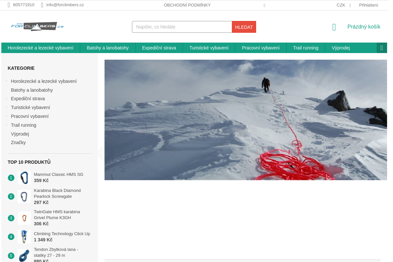Open the Mammut Classic HMS SG thumbnail
The height and width of the screenshot is (262, 393).
click(x=24, y=178)
